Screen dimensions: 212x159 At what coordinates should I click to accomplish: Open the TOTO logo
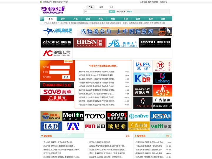pyautogui.click(x=95, y=116)
